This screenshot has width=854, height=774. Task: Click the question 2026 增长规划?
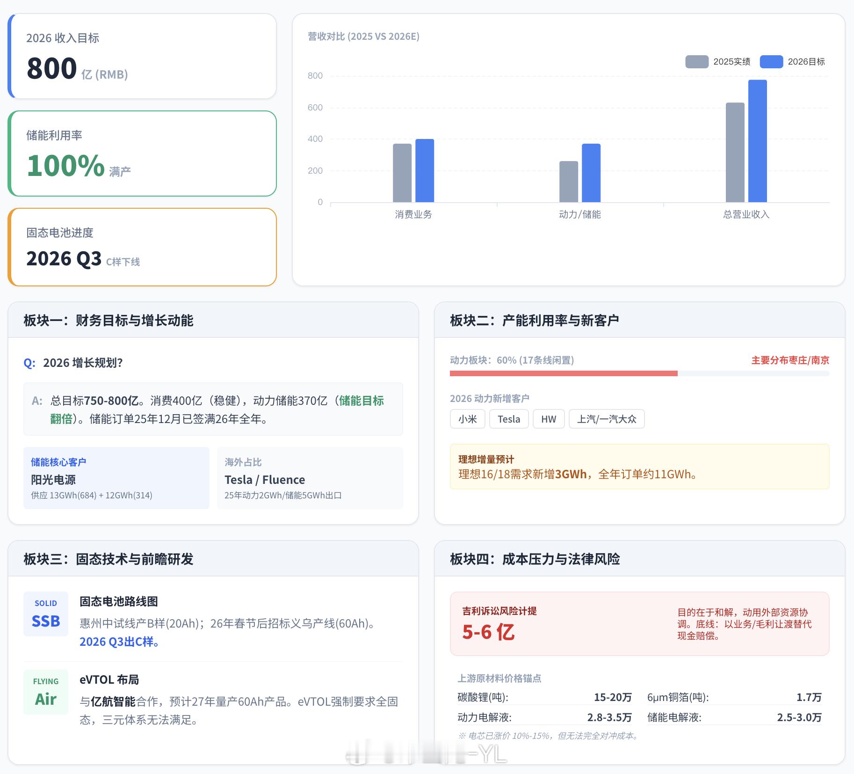(83, 363)
